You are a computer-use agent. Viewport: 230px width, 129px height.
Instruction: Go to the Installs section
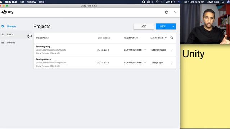click(x=11, y=43)
